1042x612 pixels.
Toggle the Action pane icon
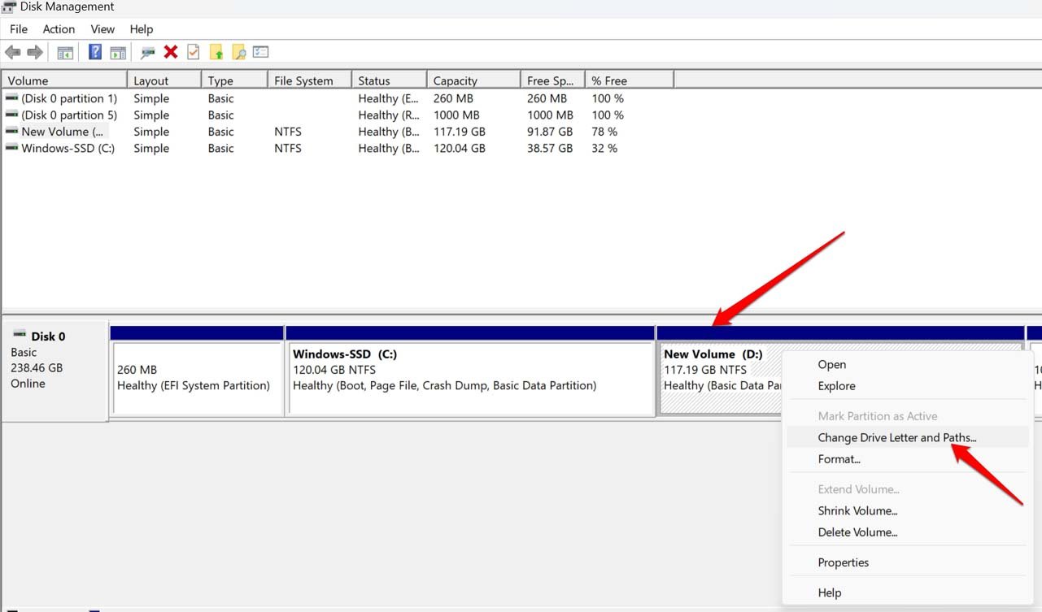pos(118,51)
